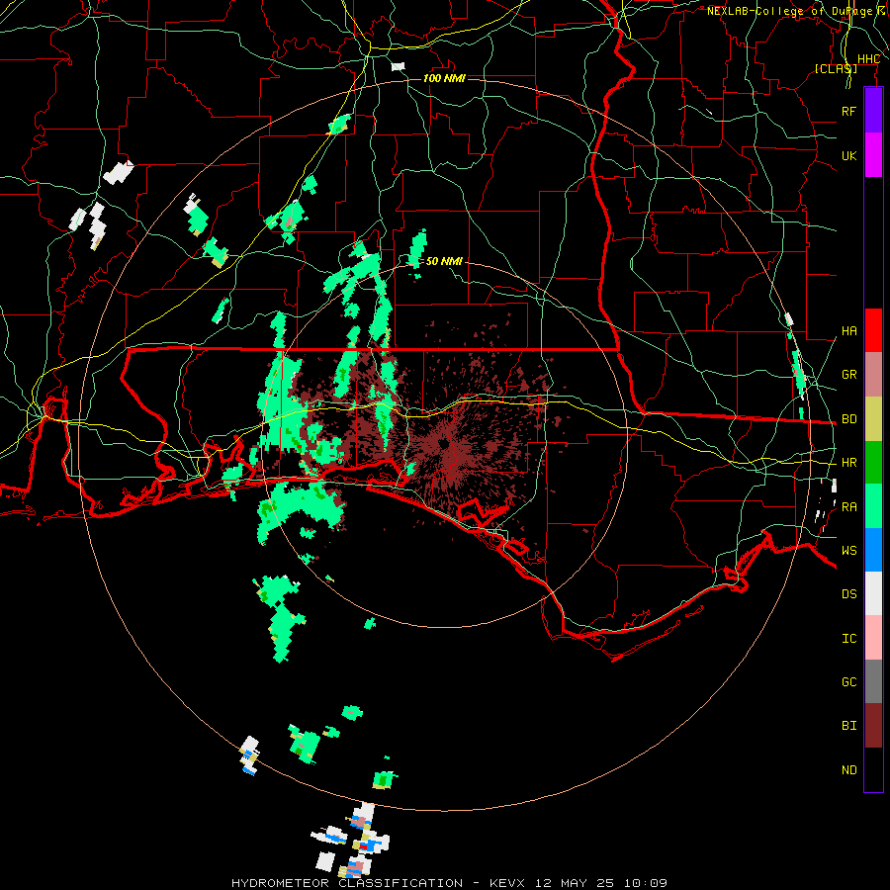
Task: Click the "WS" legend label
Action: coord(848,551)
